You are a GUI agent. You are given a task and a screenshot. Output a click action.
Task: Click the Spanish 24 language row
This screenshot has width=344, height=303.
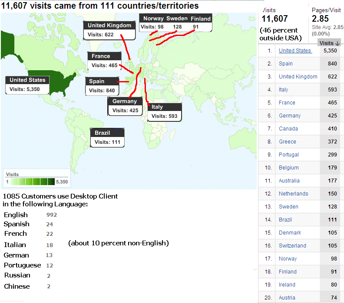(x=28, y=224)
